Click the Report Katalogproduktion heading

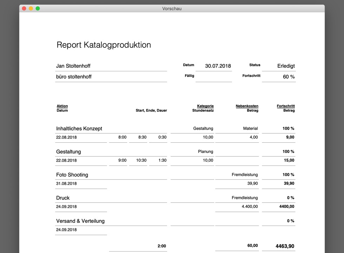pyautogui.click(x=104, y=45)
